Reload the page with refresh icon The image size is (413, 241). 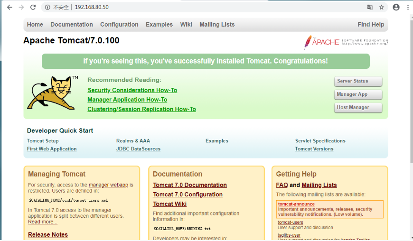pos(33,7)
